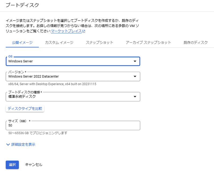Switch to the 既存のディスク tab

(x=196, y=43)
